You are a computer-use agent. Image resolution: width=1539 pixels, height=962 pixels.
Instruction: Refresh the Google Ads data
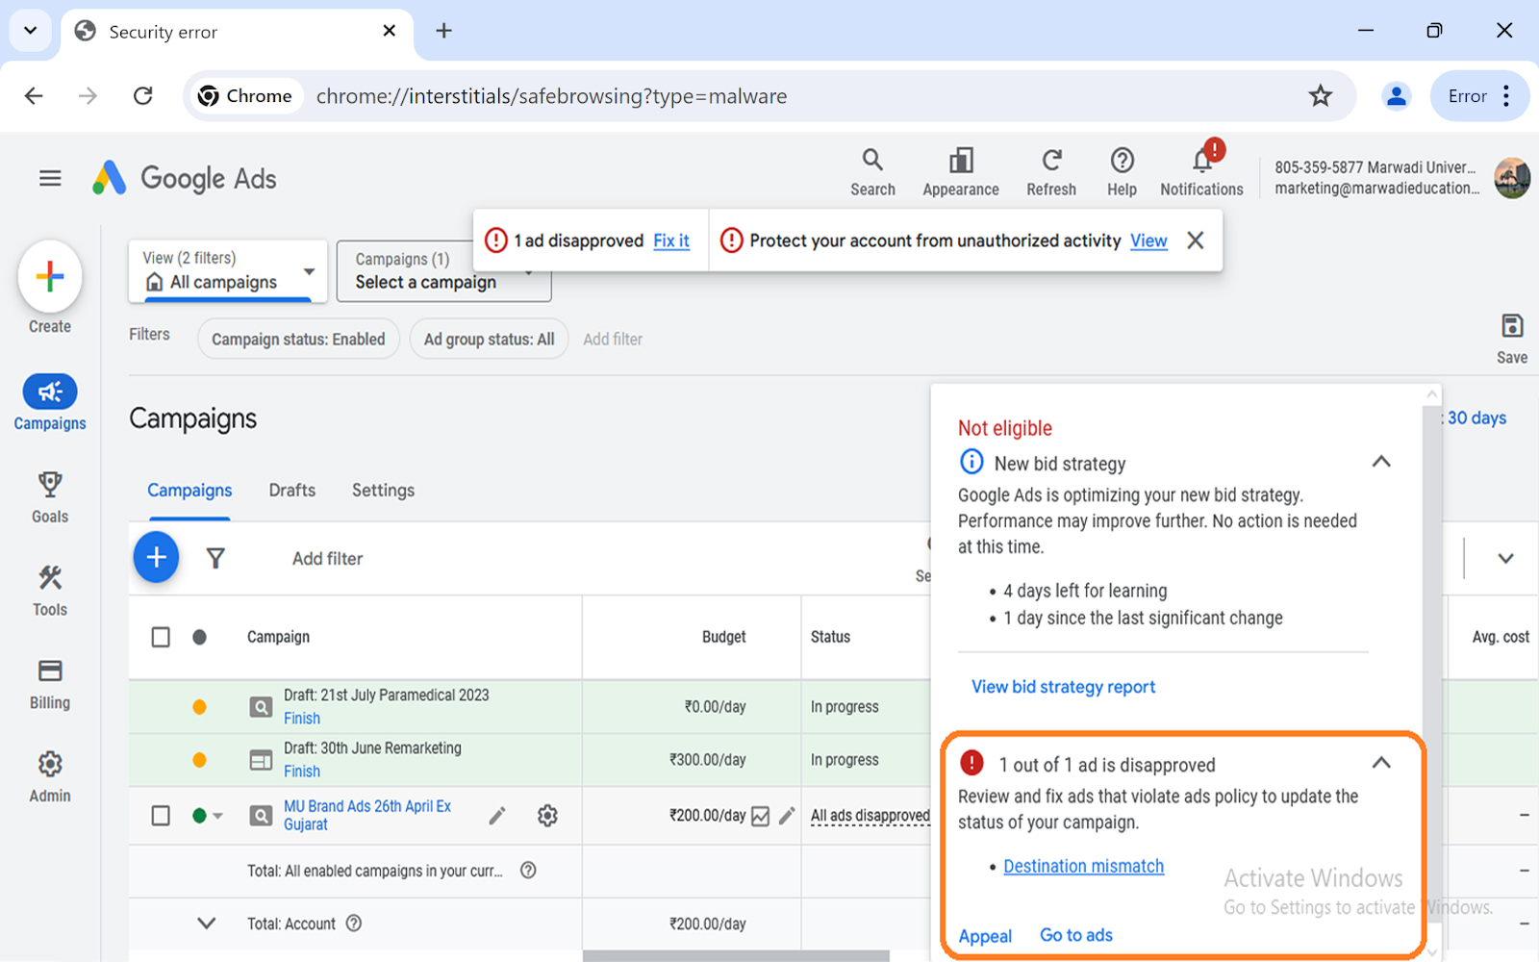[1050, 168]
